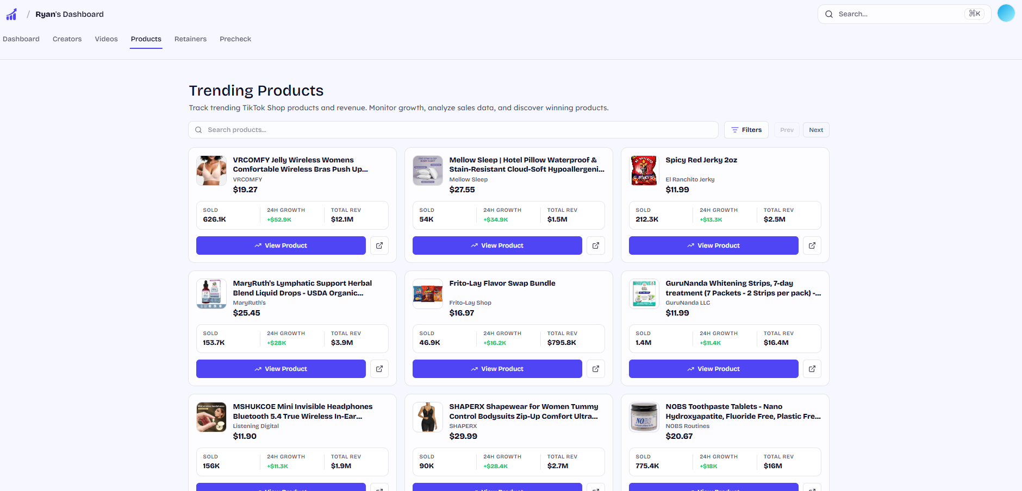Open the user profile avatar
The image size is (1022, 491).
coord(1006,14)
